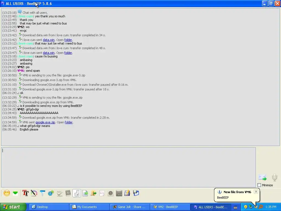Switch to VM2 - BeeBEEP taskbar item
281x211 pixels.
(x=170, y=207)
